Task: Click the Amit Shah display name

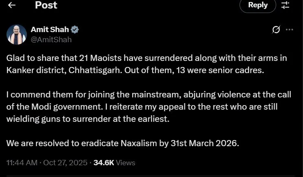Action: (50, 30)
